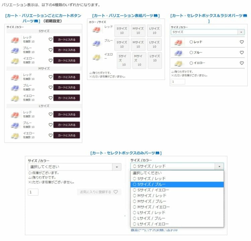Click Mサイズ cell in the blue row
Image resolution: width=251 pixels, height=241 pixels.
click(138, 45)
